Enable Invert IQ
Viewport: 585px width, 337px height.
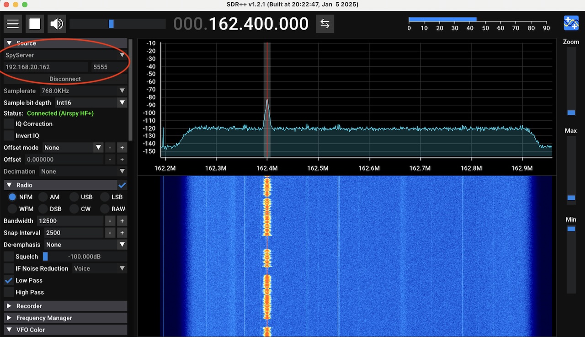point(9,135)
